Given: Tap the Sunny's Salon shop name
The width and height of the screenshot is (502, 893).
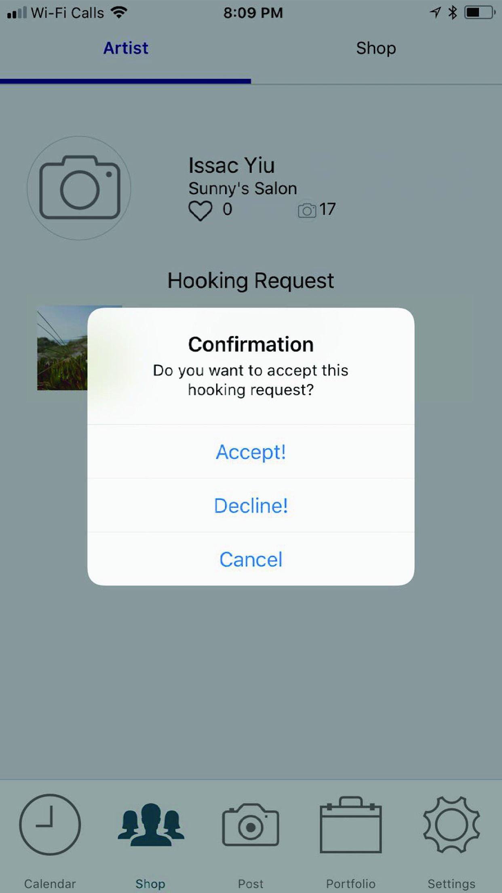Looking at the screenshot, I should pos(243,188).
